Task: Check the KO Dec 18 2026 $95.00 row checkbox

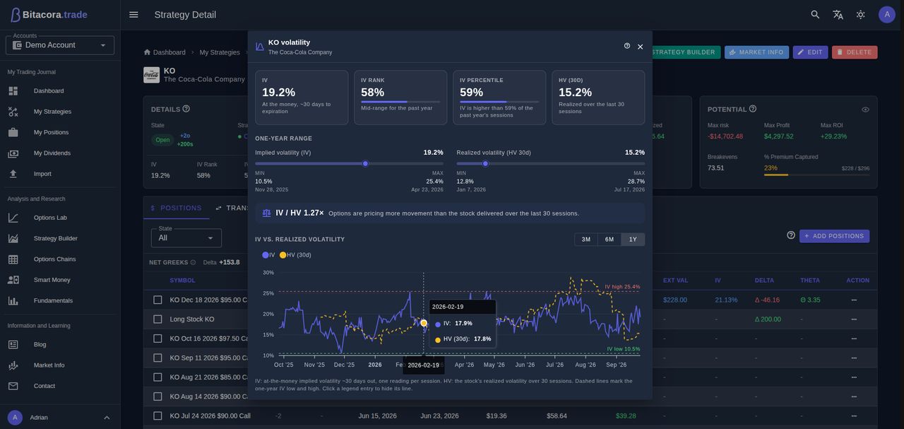Action: 157,300
